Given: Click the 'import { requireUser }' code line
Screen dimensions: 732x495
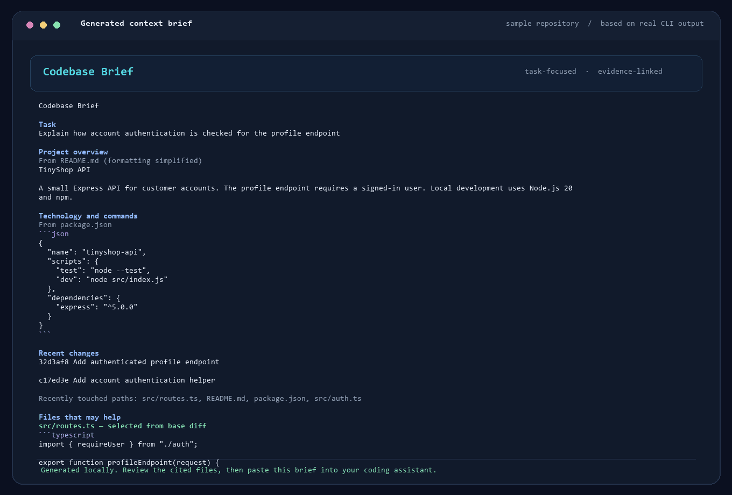Looking at the screenshot, I should 118,444.
